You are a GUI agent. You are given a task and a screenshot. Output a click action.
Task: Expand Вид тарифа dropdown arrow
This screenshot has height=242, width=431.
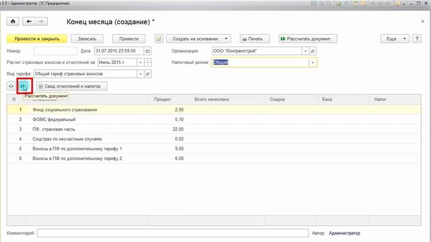(141, 74)
